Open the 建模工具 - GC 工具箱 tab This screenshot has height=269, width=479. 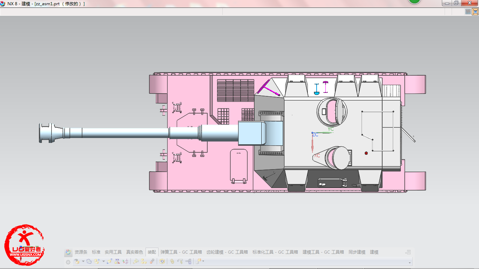[323, 252]
